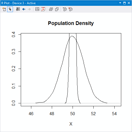
Task: Click the 48 tick label
Action: (52, 114)
